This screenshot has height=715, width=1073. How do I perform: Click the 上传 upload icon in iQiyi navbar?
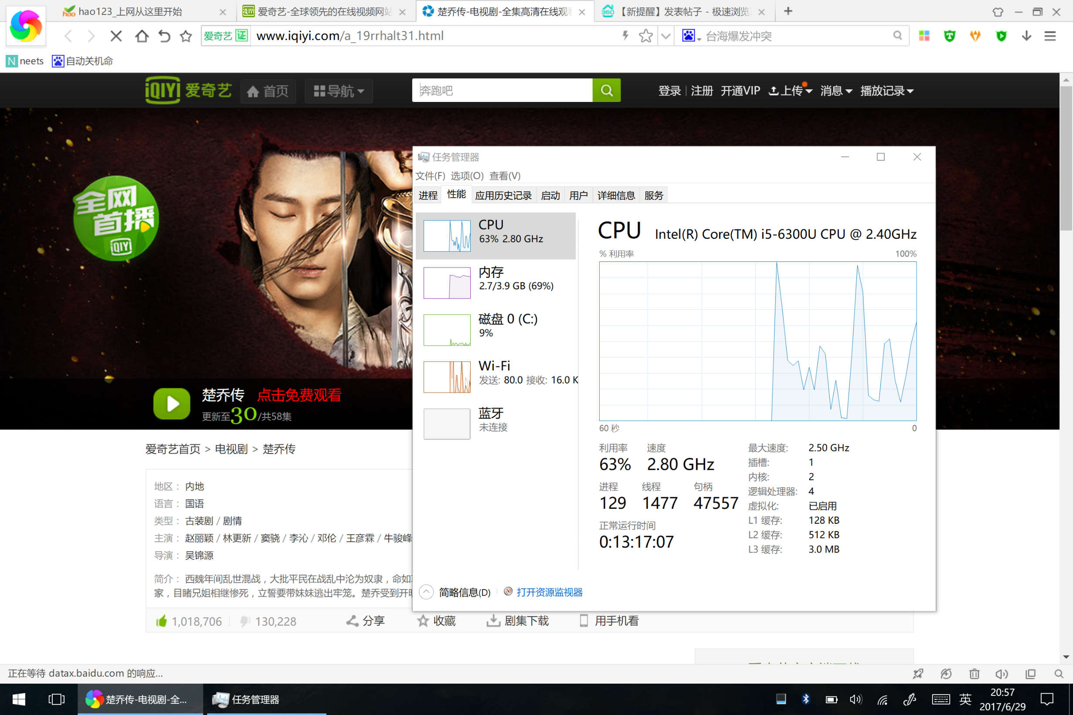point(774,90)
